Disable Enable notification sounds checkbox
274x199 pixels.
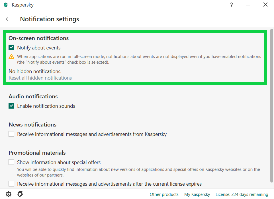click(11, 106)
